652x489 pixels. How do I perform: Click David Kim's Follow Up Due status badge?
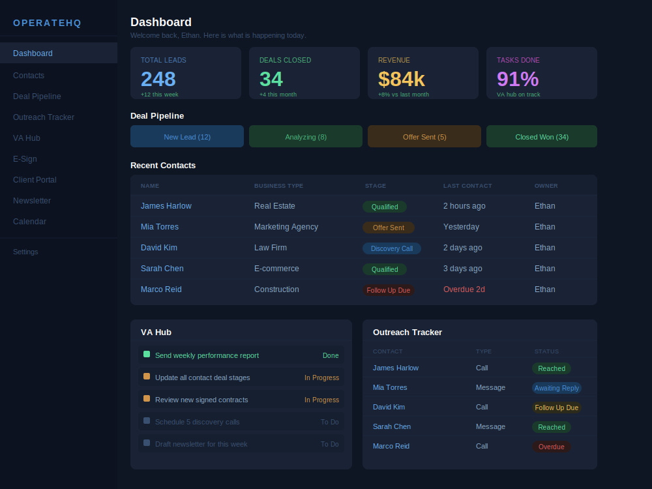[556, 407]
